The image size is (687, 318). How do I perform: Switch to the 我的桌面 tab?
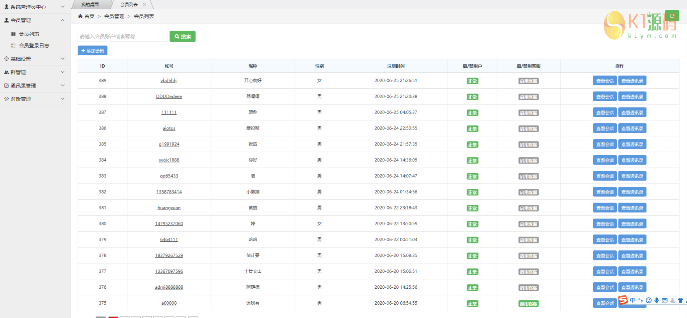[x=90, y=4]
